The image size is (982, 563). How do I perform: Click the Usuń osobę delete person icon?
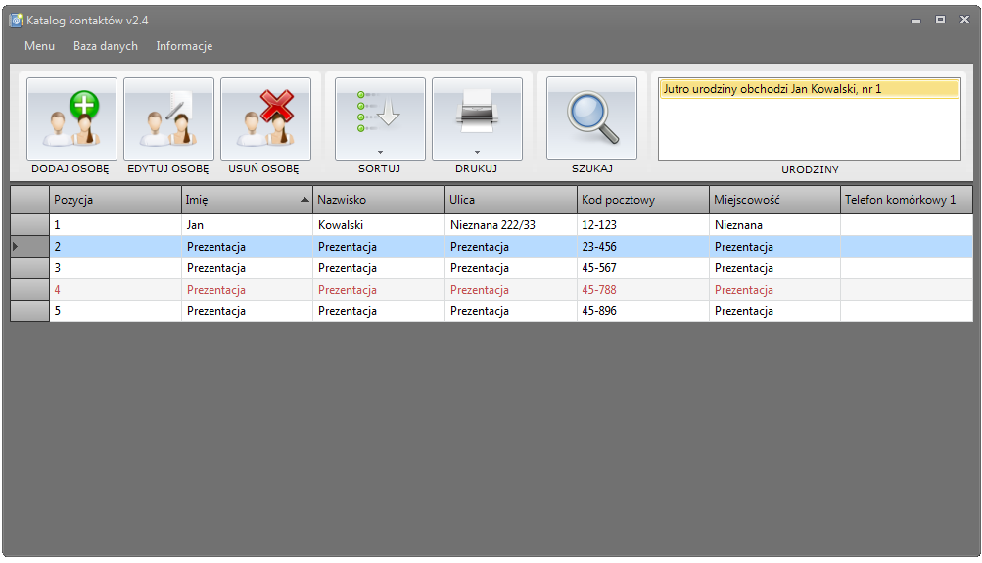tap(265, 119)
